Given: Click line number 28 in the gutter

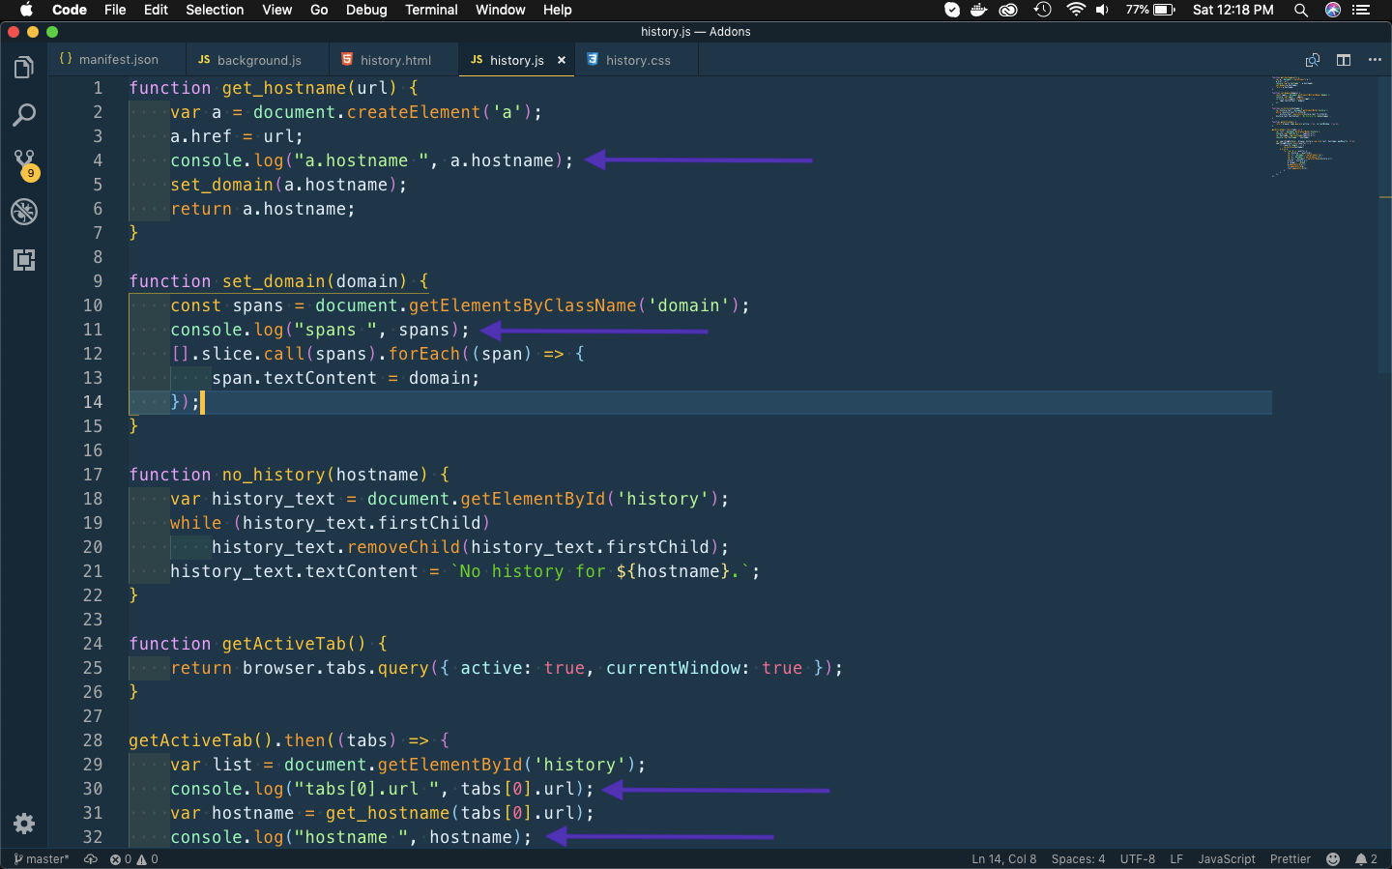Looking at the screenshot, I should click(93, 740).
